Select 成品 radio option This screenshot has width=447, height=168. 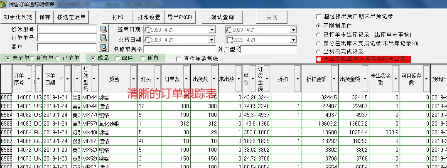pos(93,58)
